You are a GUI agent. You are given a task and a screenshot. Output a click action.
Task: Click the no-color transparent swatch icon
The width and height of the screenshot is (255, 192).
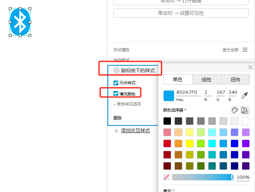coord(166,177)
